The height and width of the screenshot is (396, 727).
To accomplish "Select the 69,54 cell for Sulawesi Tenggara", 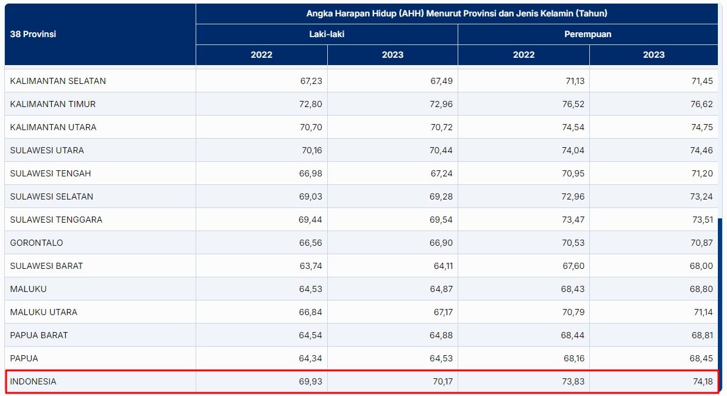I will (441, 220).
